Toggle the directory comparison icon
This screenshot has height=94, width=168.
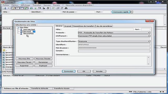pos(58,8)
